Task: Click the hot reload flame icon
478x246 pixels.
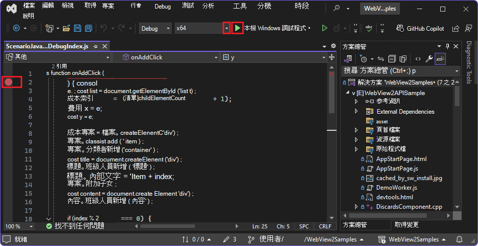Action: tap(336, 28)
